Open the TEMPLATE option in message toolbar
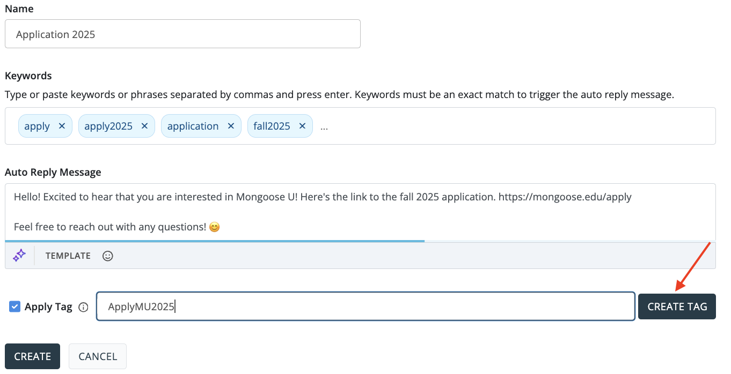This screenshot has width=731, height=374. coord(68,256)
